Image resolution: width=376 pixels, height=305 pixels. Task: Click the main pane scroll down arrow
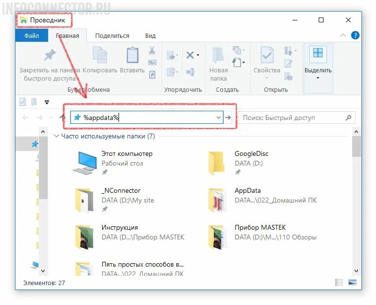357,271
